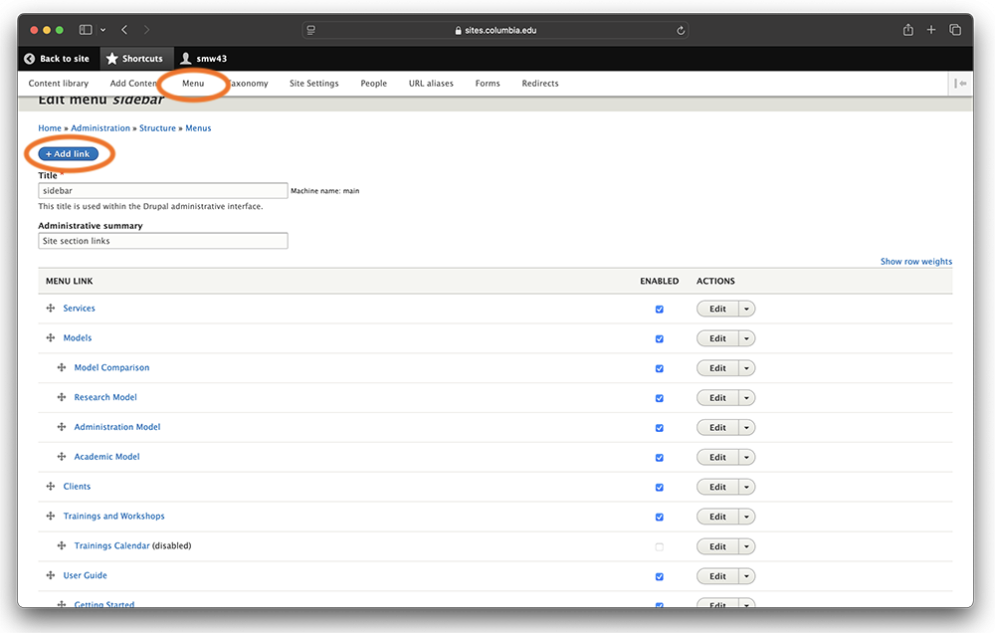Open the People admin section
This screenshot has width=995, height=633.
pyautogui.click(x=373, y=84)
